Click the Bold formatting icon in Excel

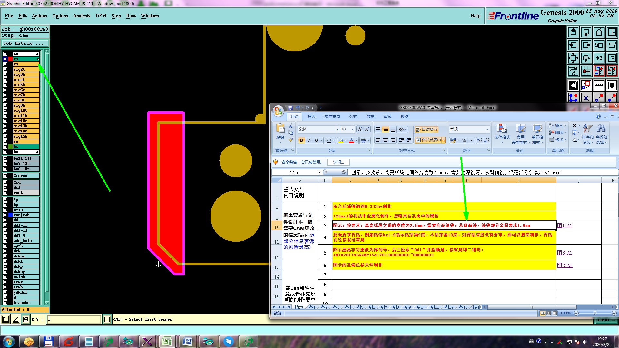click(x=301, y=140)
